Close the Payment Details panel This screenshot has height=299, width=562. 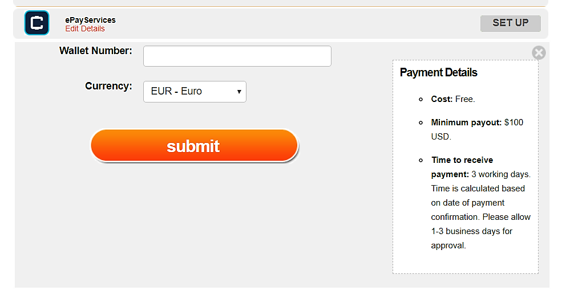[x=539, y=53]
